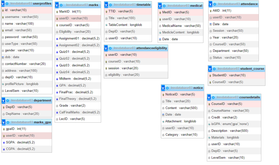Click the 'MedicalName : varchar(50)' column row

pos(181,26)
